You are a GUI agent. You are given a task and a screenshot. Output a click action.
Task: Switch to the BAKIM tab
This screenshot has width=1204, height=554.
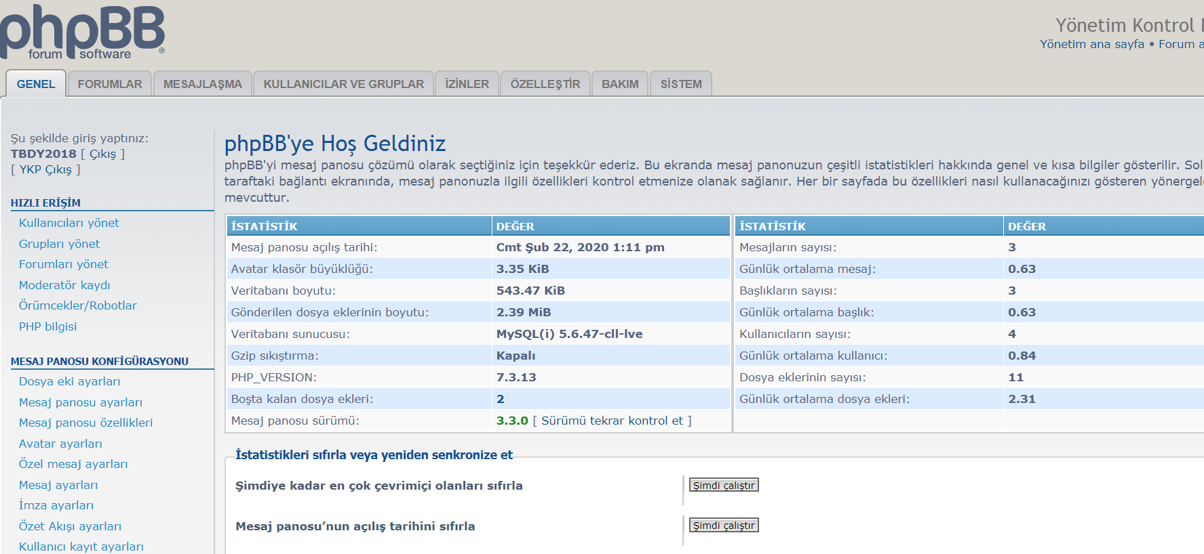[x=620, y=84]
